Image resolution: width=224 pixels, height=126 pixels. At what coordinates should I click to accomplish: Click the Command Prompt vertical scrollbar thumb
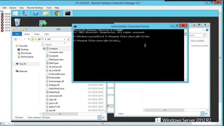point(185,34)
